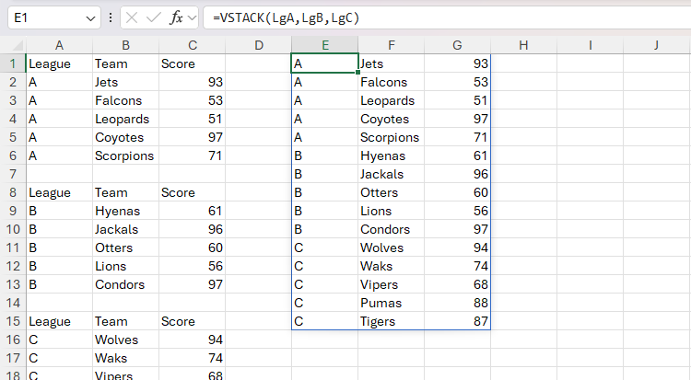Image resolution: width=691 pixels, height=380 pixels.
Task: Select row 14 header
Action: click(x=13, y=303)
